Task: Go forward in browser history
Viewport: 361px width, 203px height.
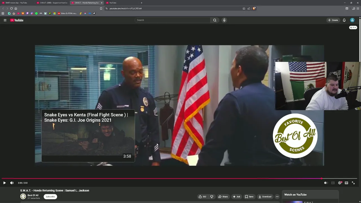Action: click(7, 8)
